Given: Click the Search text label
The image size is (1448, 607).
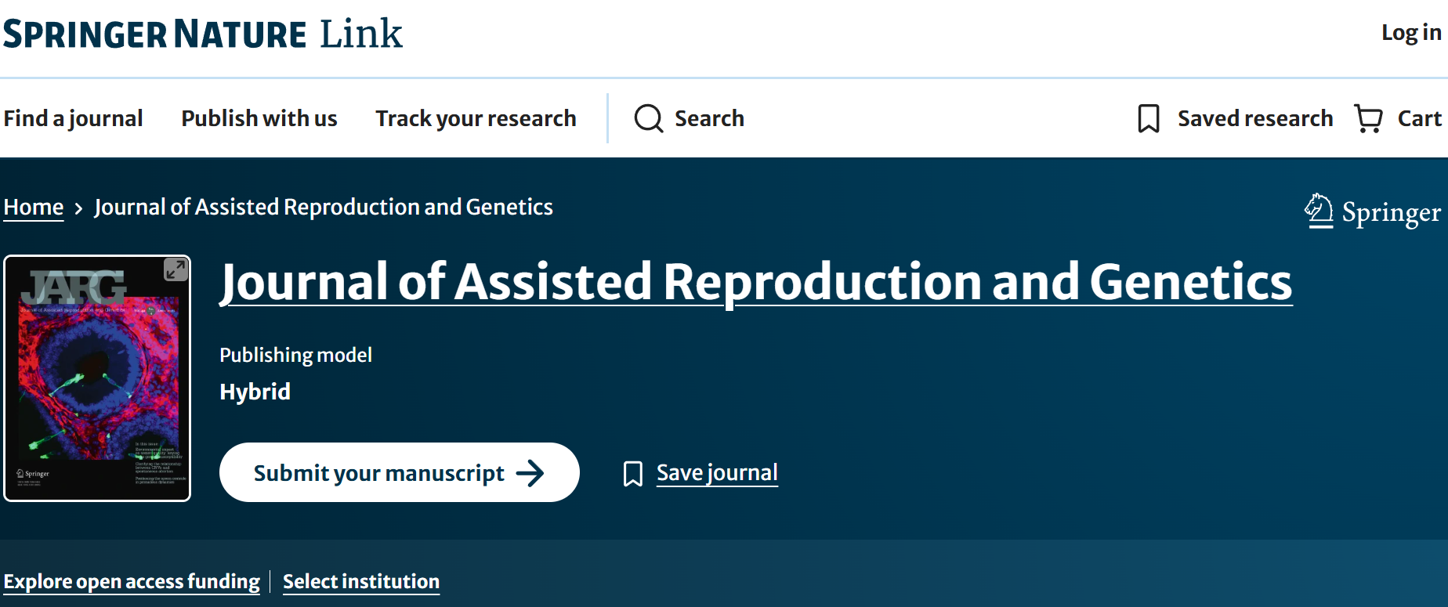Looking at the screenshot, I should click(x=709, y=118).
